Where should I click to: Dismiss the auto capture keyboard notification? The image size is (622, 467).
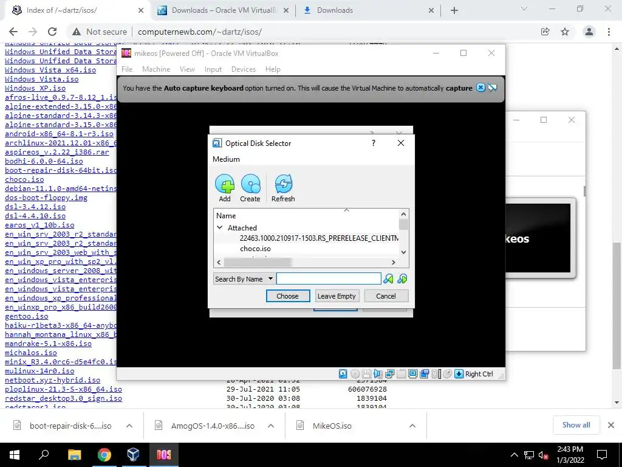click(480, 88)
